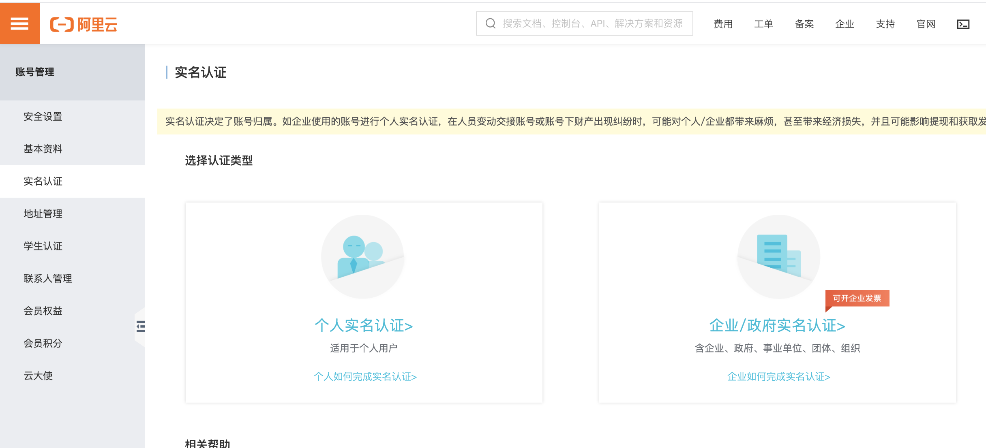Click the 可开企业发票 red badge
986x448 pixels.
pyautogui.click(x=857, y=299)
